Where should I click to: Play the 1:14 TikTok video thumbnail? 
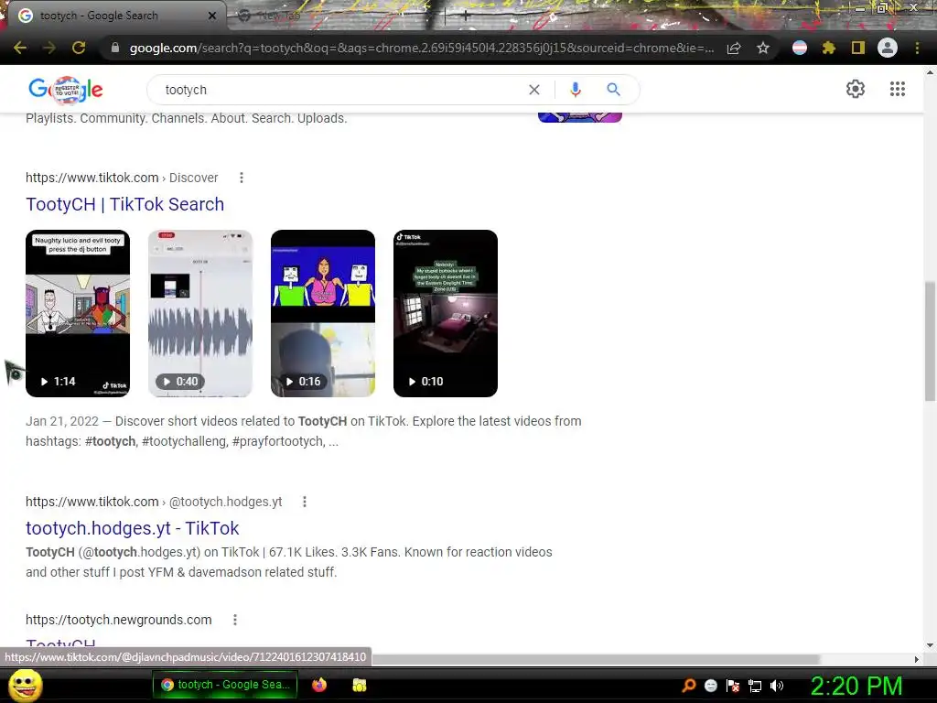tap(78, 313)
